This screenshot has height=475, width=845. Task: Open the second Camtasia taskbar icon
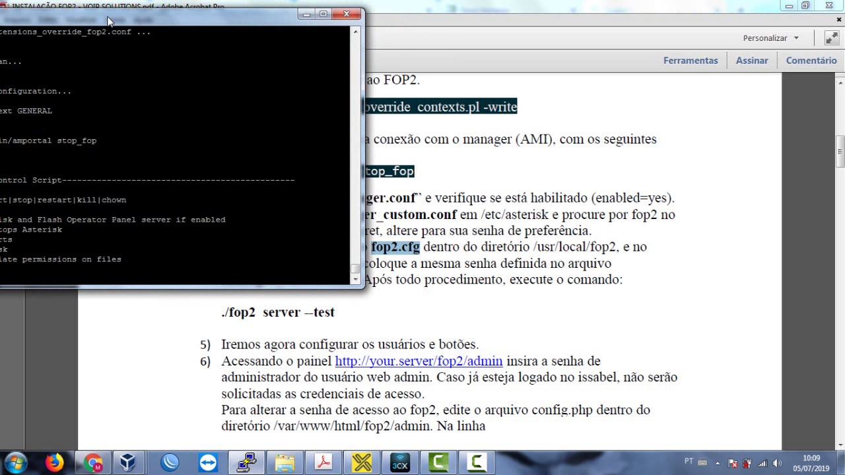(477, 462)
